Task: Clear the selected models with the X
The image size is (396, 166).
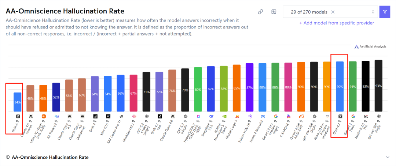Action: pyautogui.click(x=333, y=12)
